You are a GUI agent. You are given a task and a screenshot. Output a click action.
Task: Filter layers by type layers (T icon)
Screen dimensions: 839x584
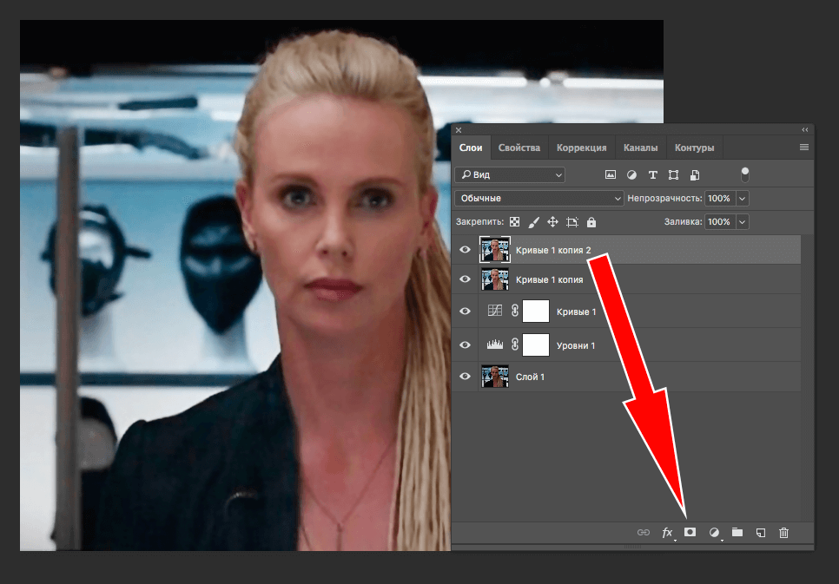[652, 174]
